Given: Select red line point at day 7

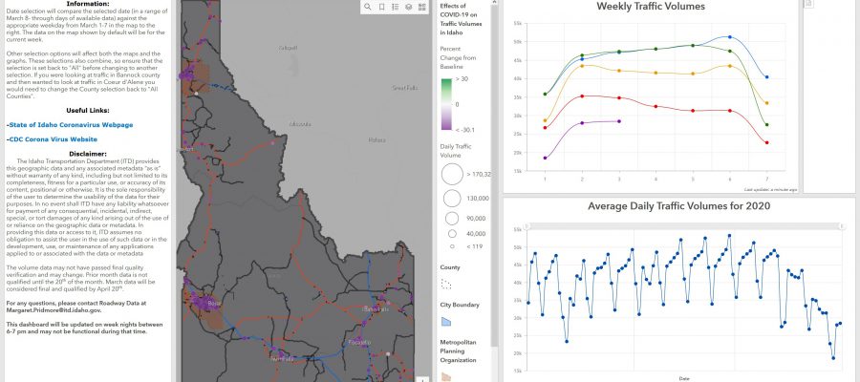Looking at the screenshot, I should (766, 142).
